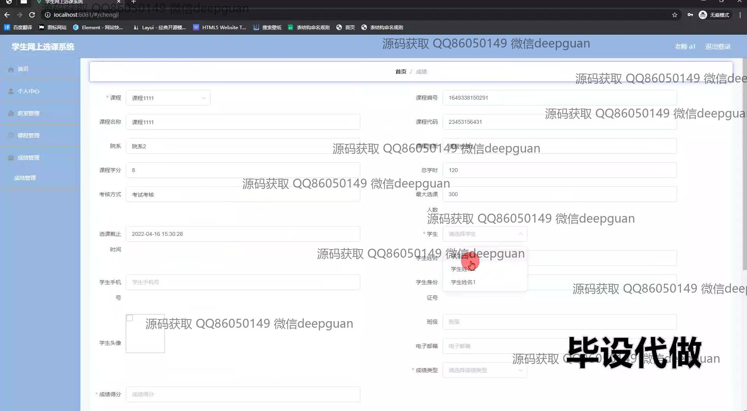This screenshot has height=411, width=747.
Task: Select 学生姓名1 from the dropdown list
Action: click(x=463, y=282)
